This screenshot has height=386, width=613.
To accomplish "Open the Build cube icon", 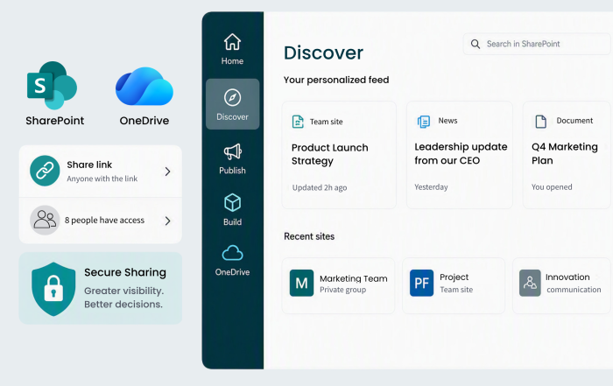I will [x=232, y=203].
